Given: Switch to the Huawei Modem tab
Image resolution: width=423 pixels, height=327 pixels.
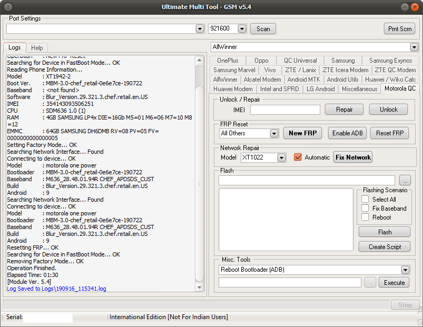Looking at the screenshot, I should pos(233,89).
